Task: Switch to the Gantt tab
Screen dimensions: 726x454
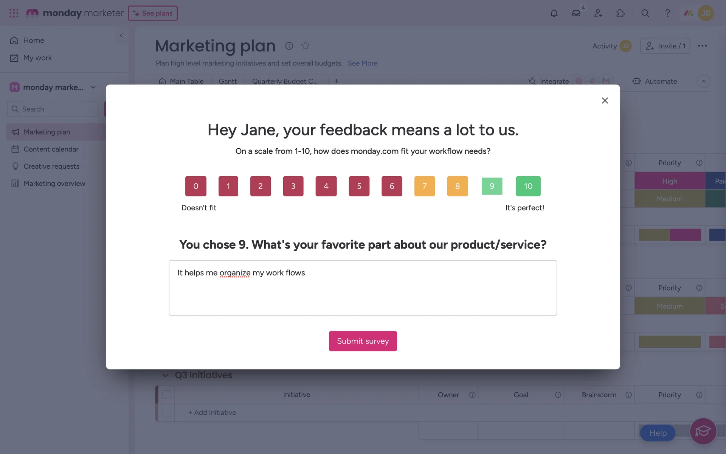Action: pyautogui.click(x=228, y=81)
